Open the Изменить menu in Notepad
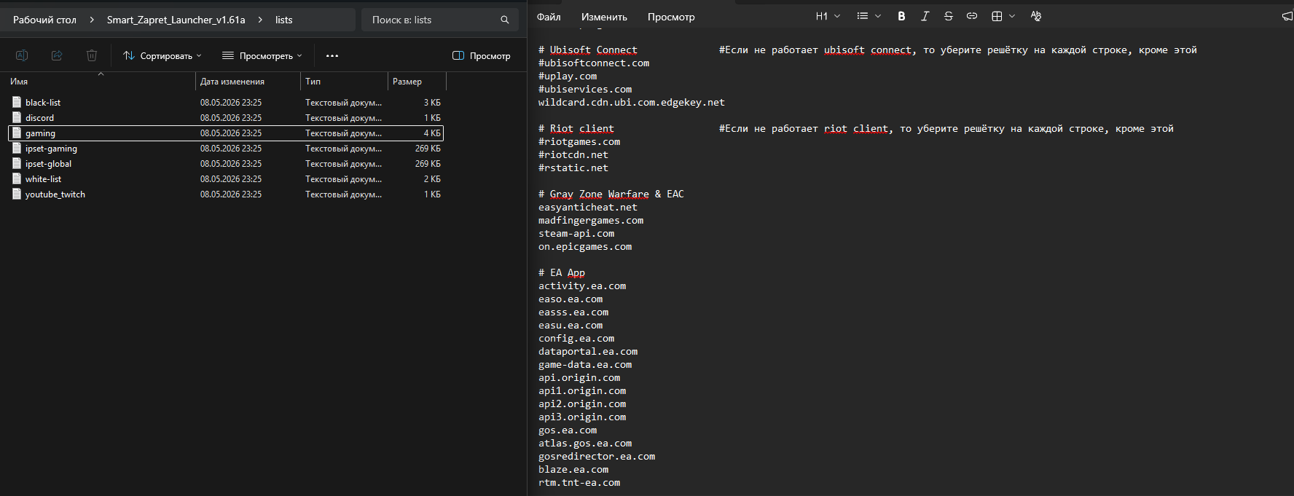This screenshot has height=496, width=1294. point(604,17)
